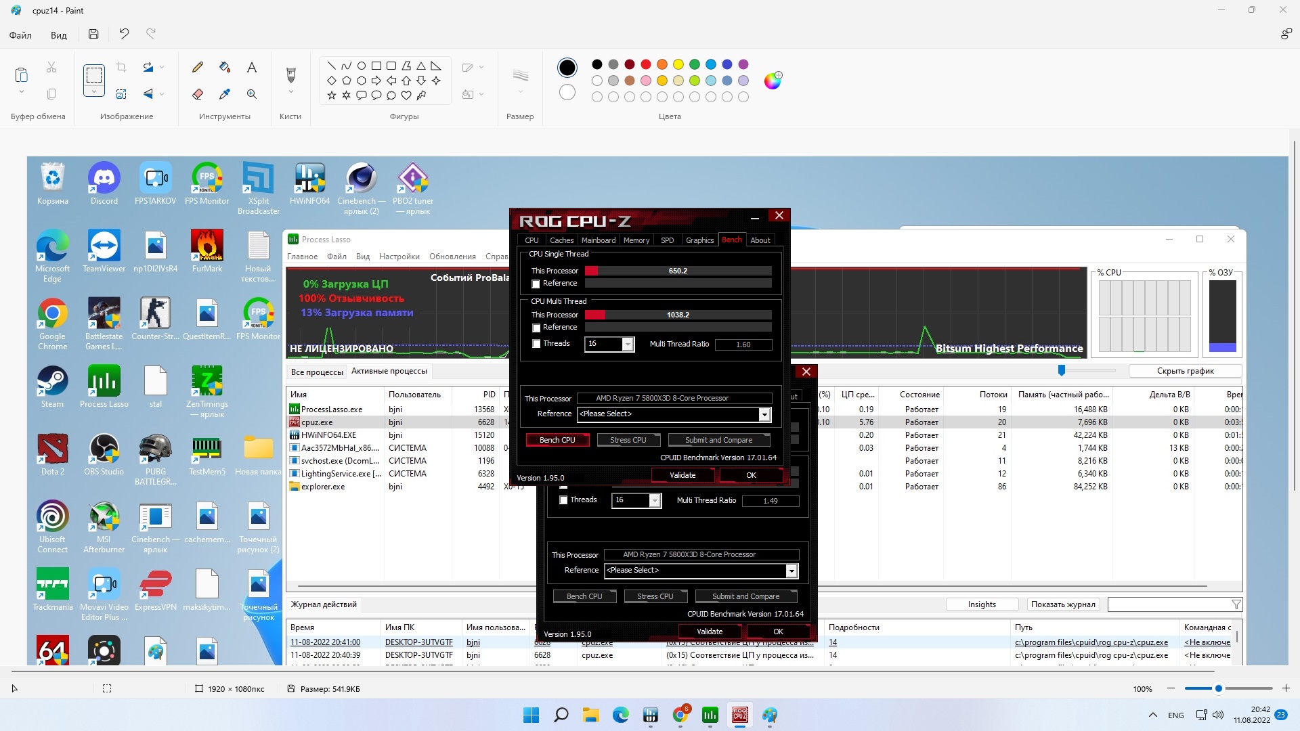The image size is (1300, 731).
Task: Open the Edit colors wheel
Action: pos(773,81)
